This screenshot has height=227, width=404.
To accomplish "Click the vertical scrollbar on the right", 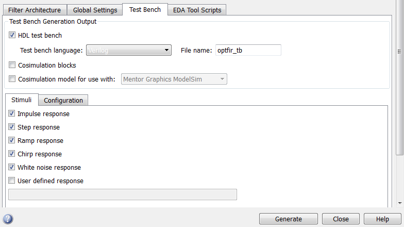I will point(400,103).
